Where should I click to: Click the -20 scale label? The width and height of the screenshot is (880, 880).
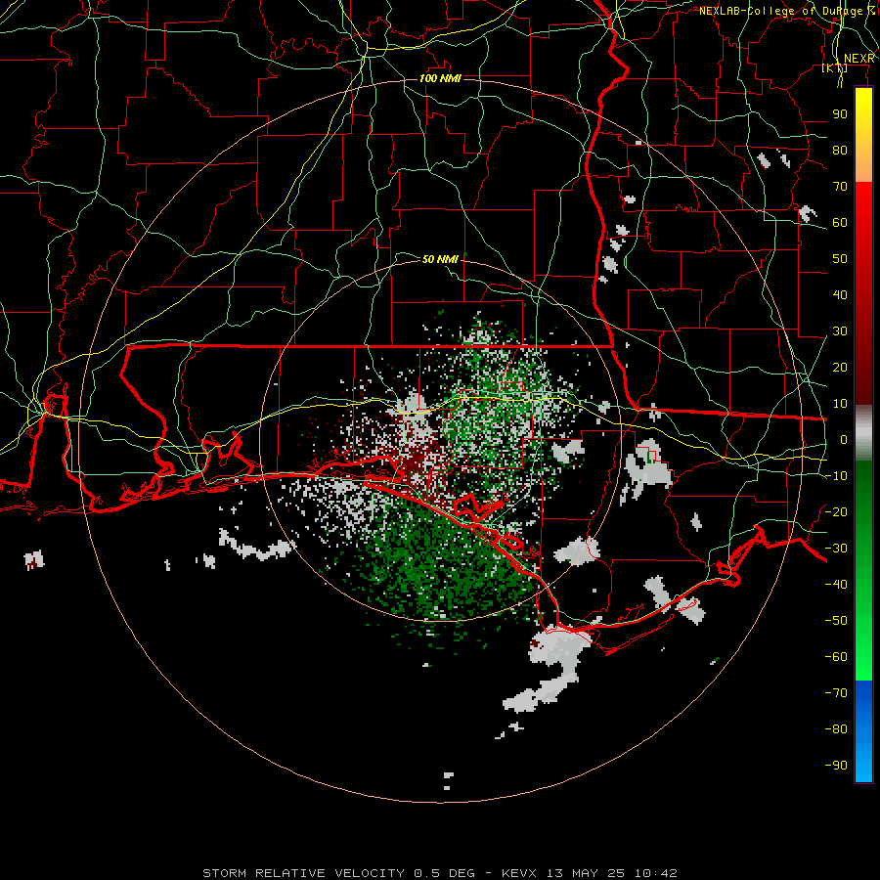[x=836, y=511]
